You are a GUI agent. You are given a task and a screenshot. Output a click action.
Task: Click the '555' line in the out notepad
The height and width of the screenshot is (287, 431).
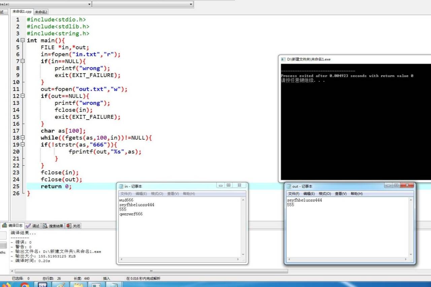point(291,205)
